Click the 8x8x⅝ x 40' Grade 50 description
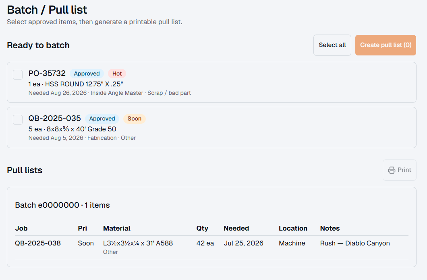427x280 pixels. pyautogui.click(x=81, y=129)
